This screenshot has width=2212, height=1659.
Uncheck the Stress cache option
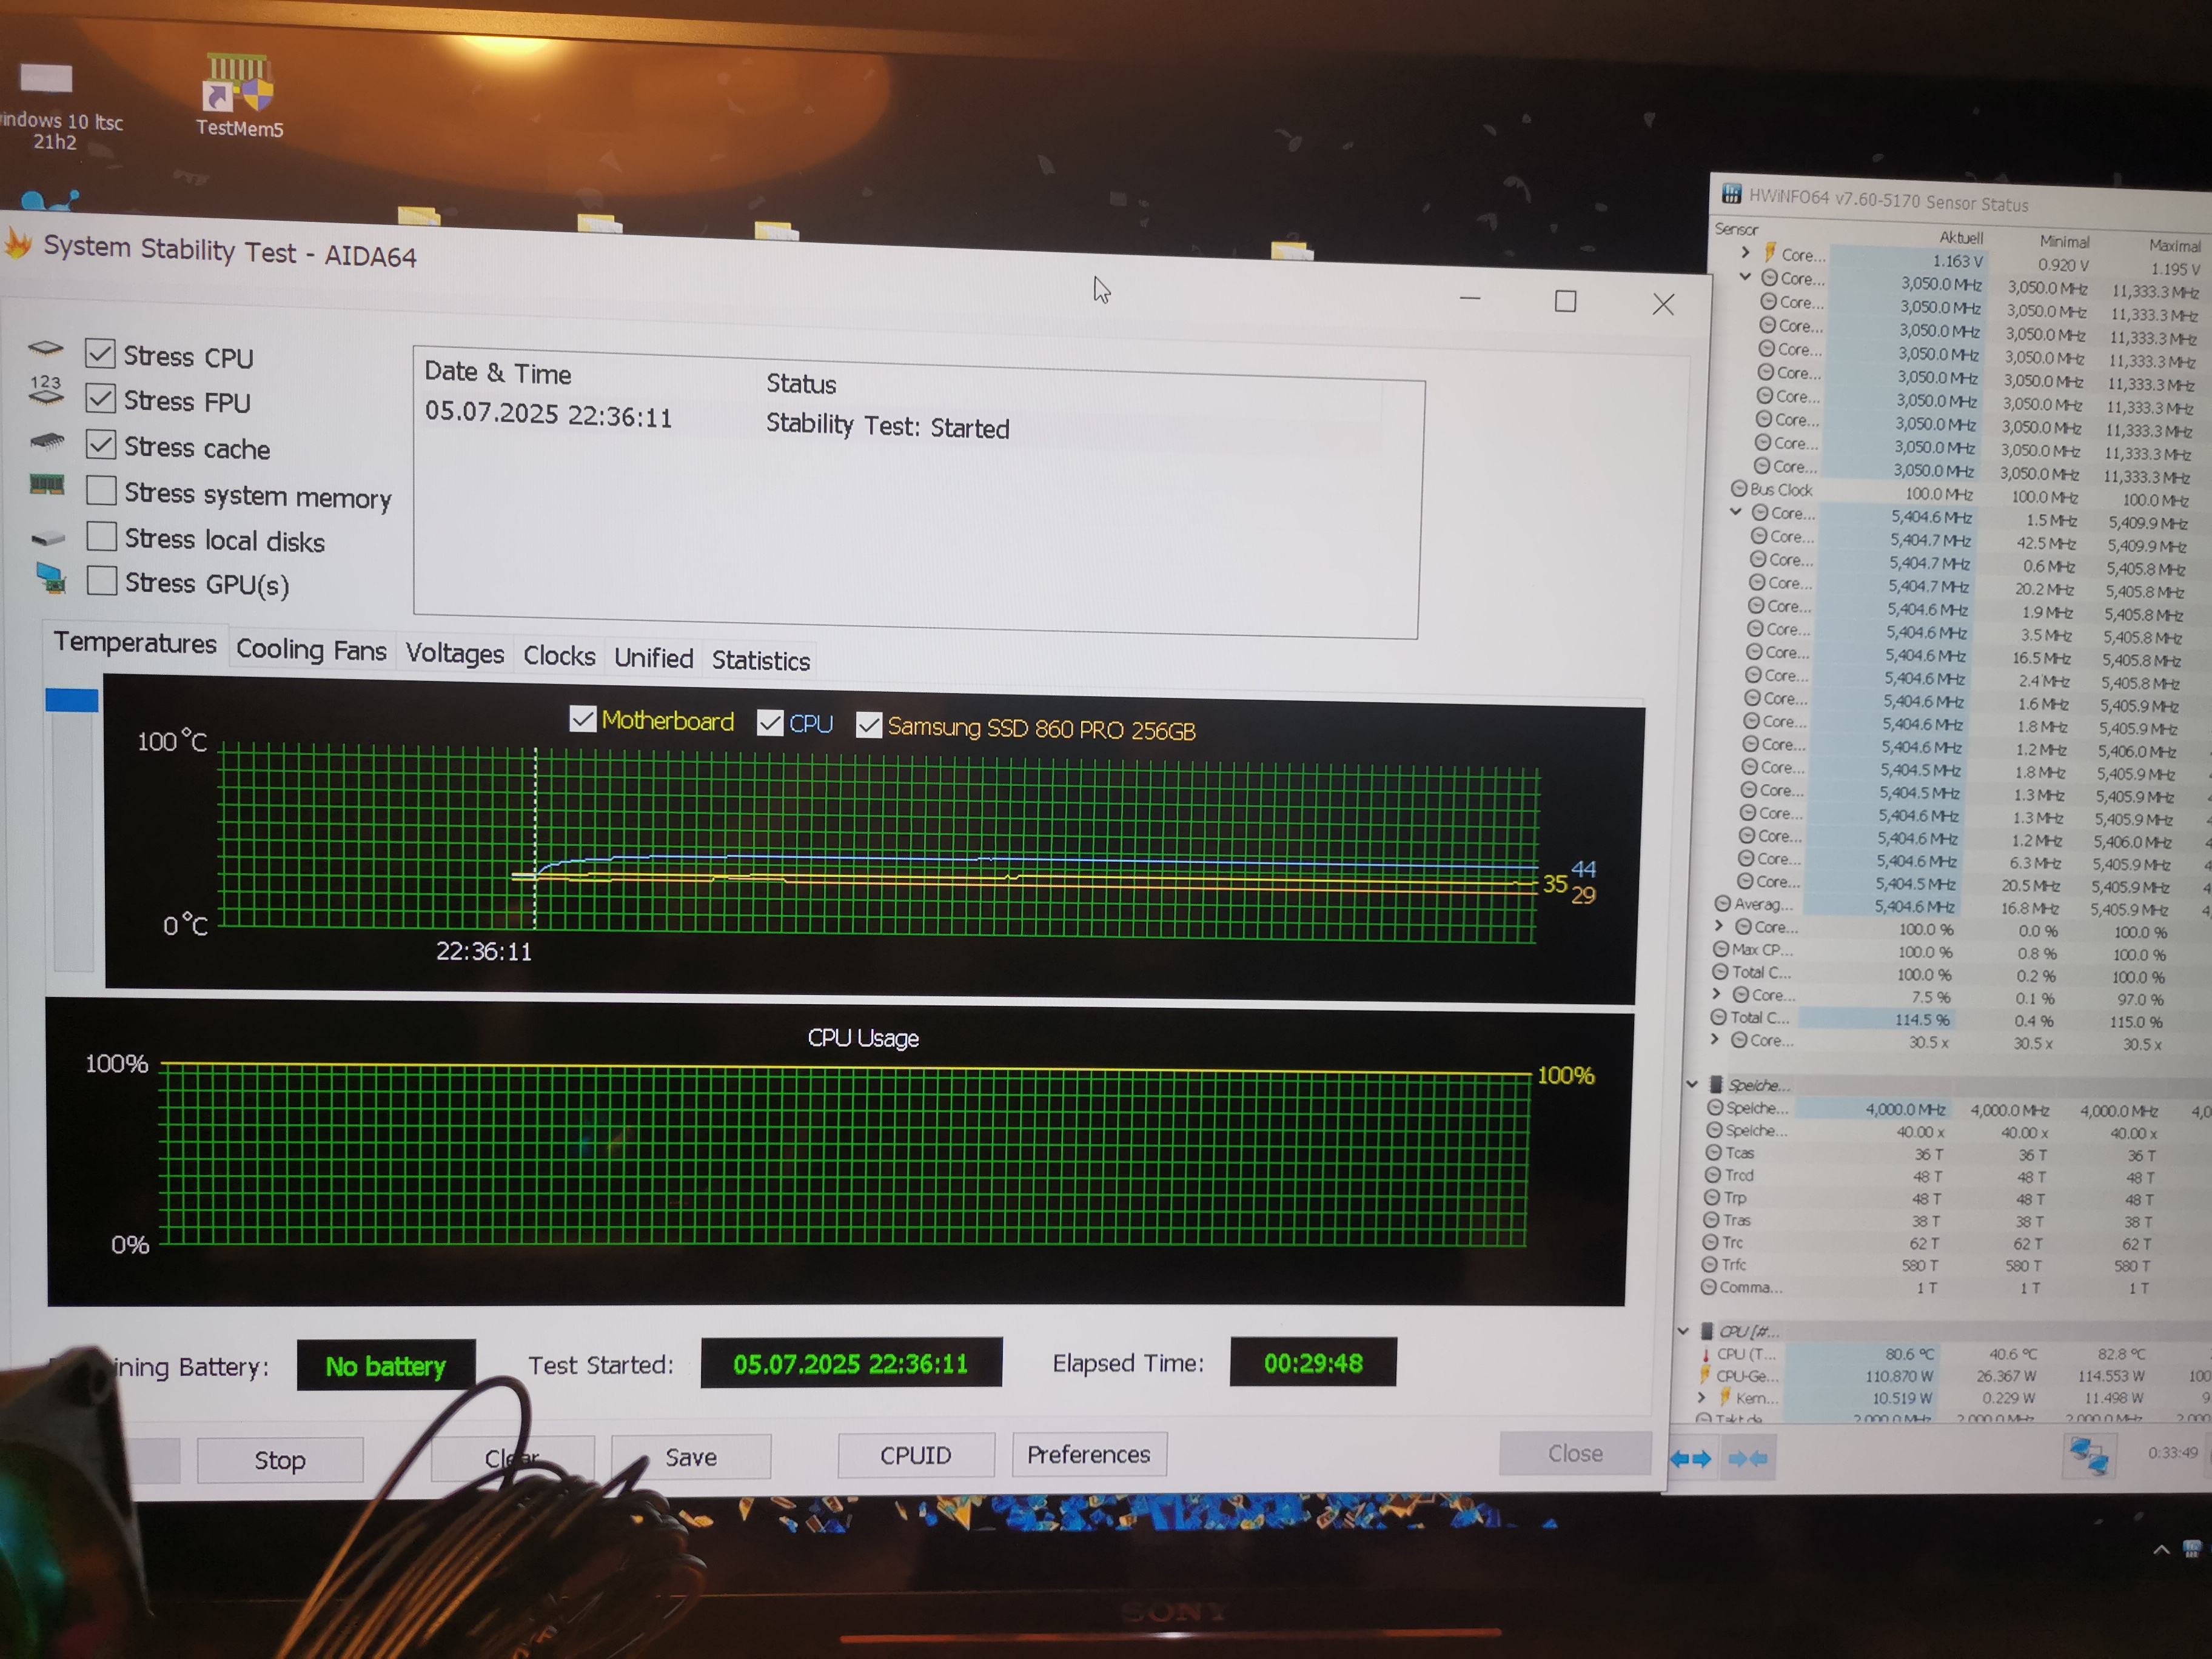pos(101,444)
